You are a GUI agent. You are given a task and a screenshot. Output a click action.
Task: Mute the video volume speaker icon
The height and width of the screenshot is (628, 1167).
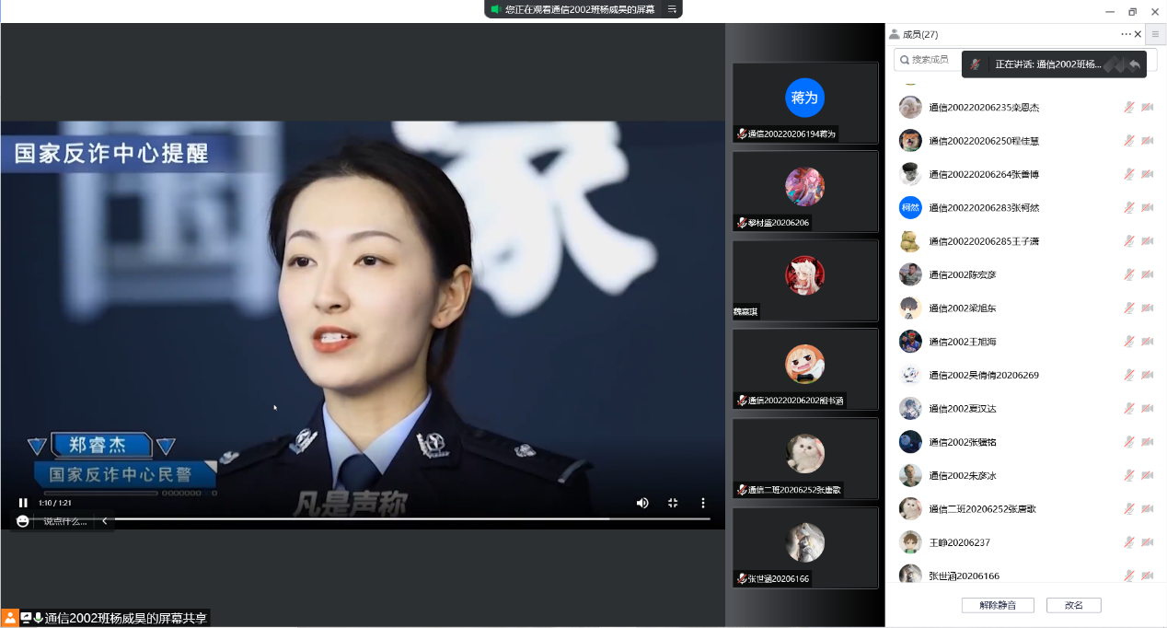click(642, 503)
